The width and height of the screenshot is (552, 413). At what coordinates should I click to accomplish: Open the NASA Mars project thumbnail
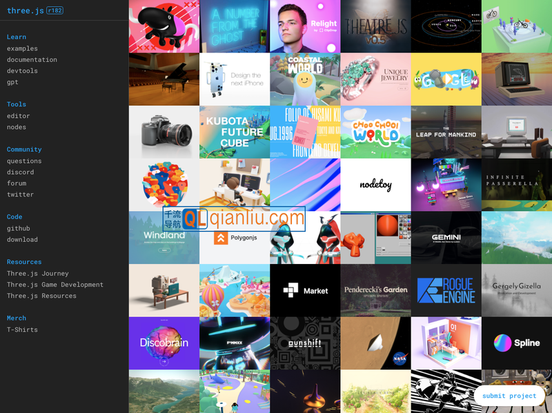(x=375, y=343)
